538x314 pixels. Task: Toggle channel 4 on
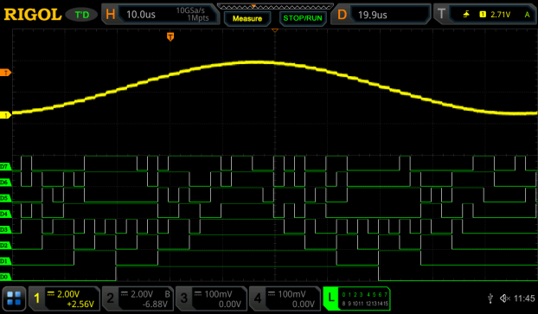coord(258,298)
